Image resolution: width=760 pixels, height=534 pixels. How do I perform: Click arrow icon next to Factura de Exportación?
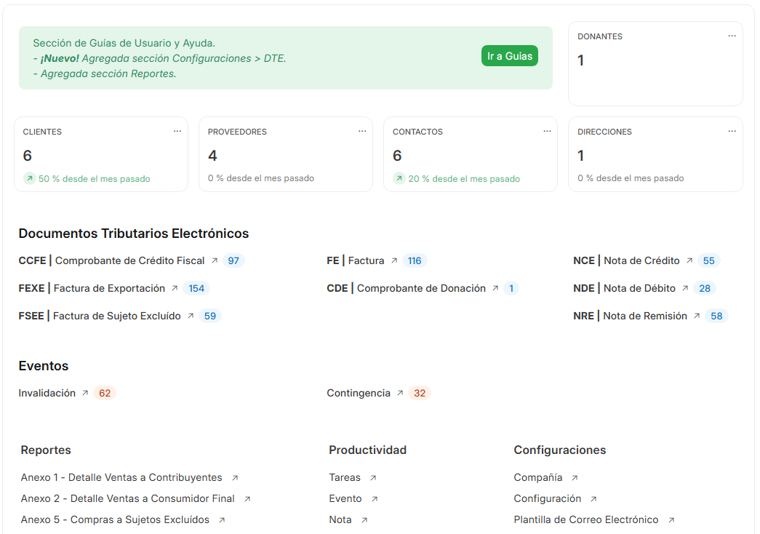[x=175, y=288]
